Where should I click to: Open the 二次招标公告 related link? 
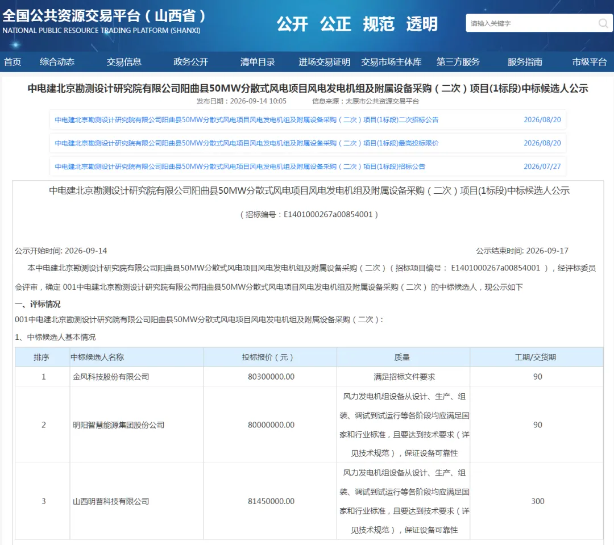(247, 120)
